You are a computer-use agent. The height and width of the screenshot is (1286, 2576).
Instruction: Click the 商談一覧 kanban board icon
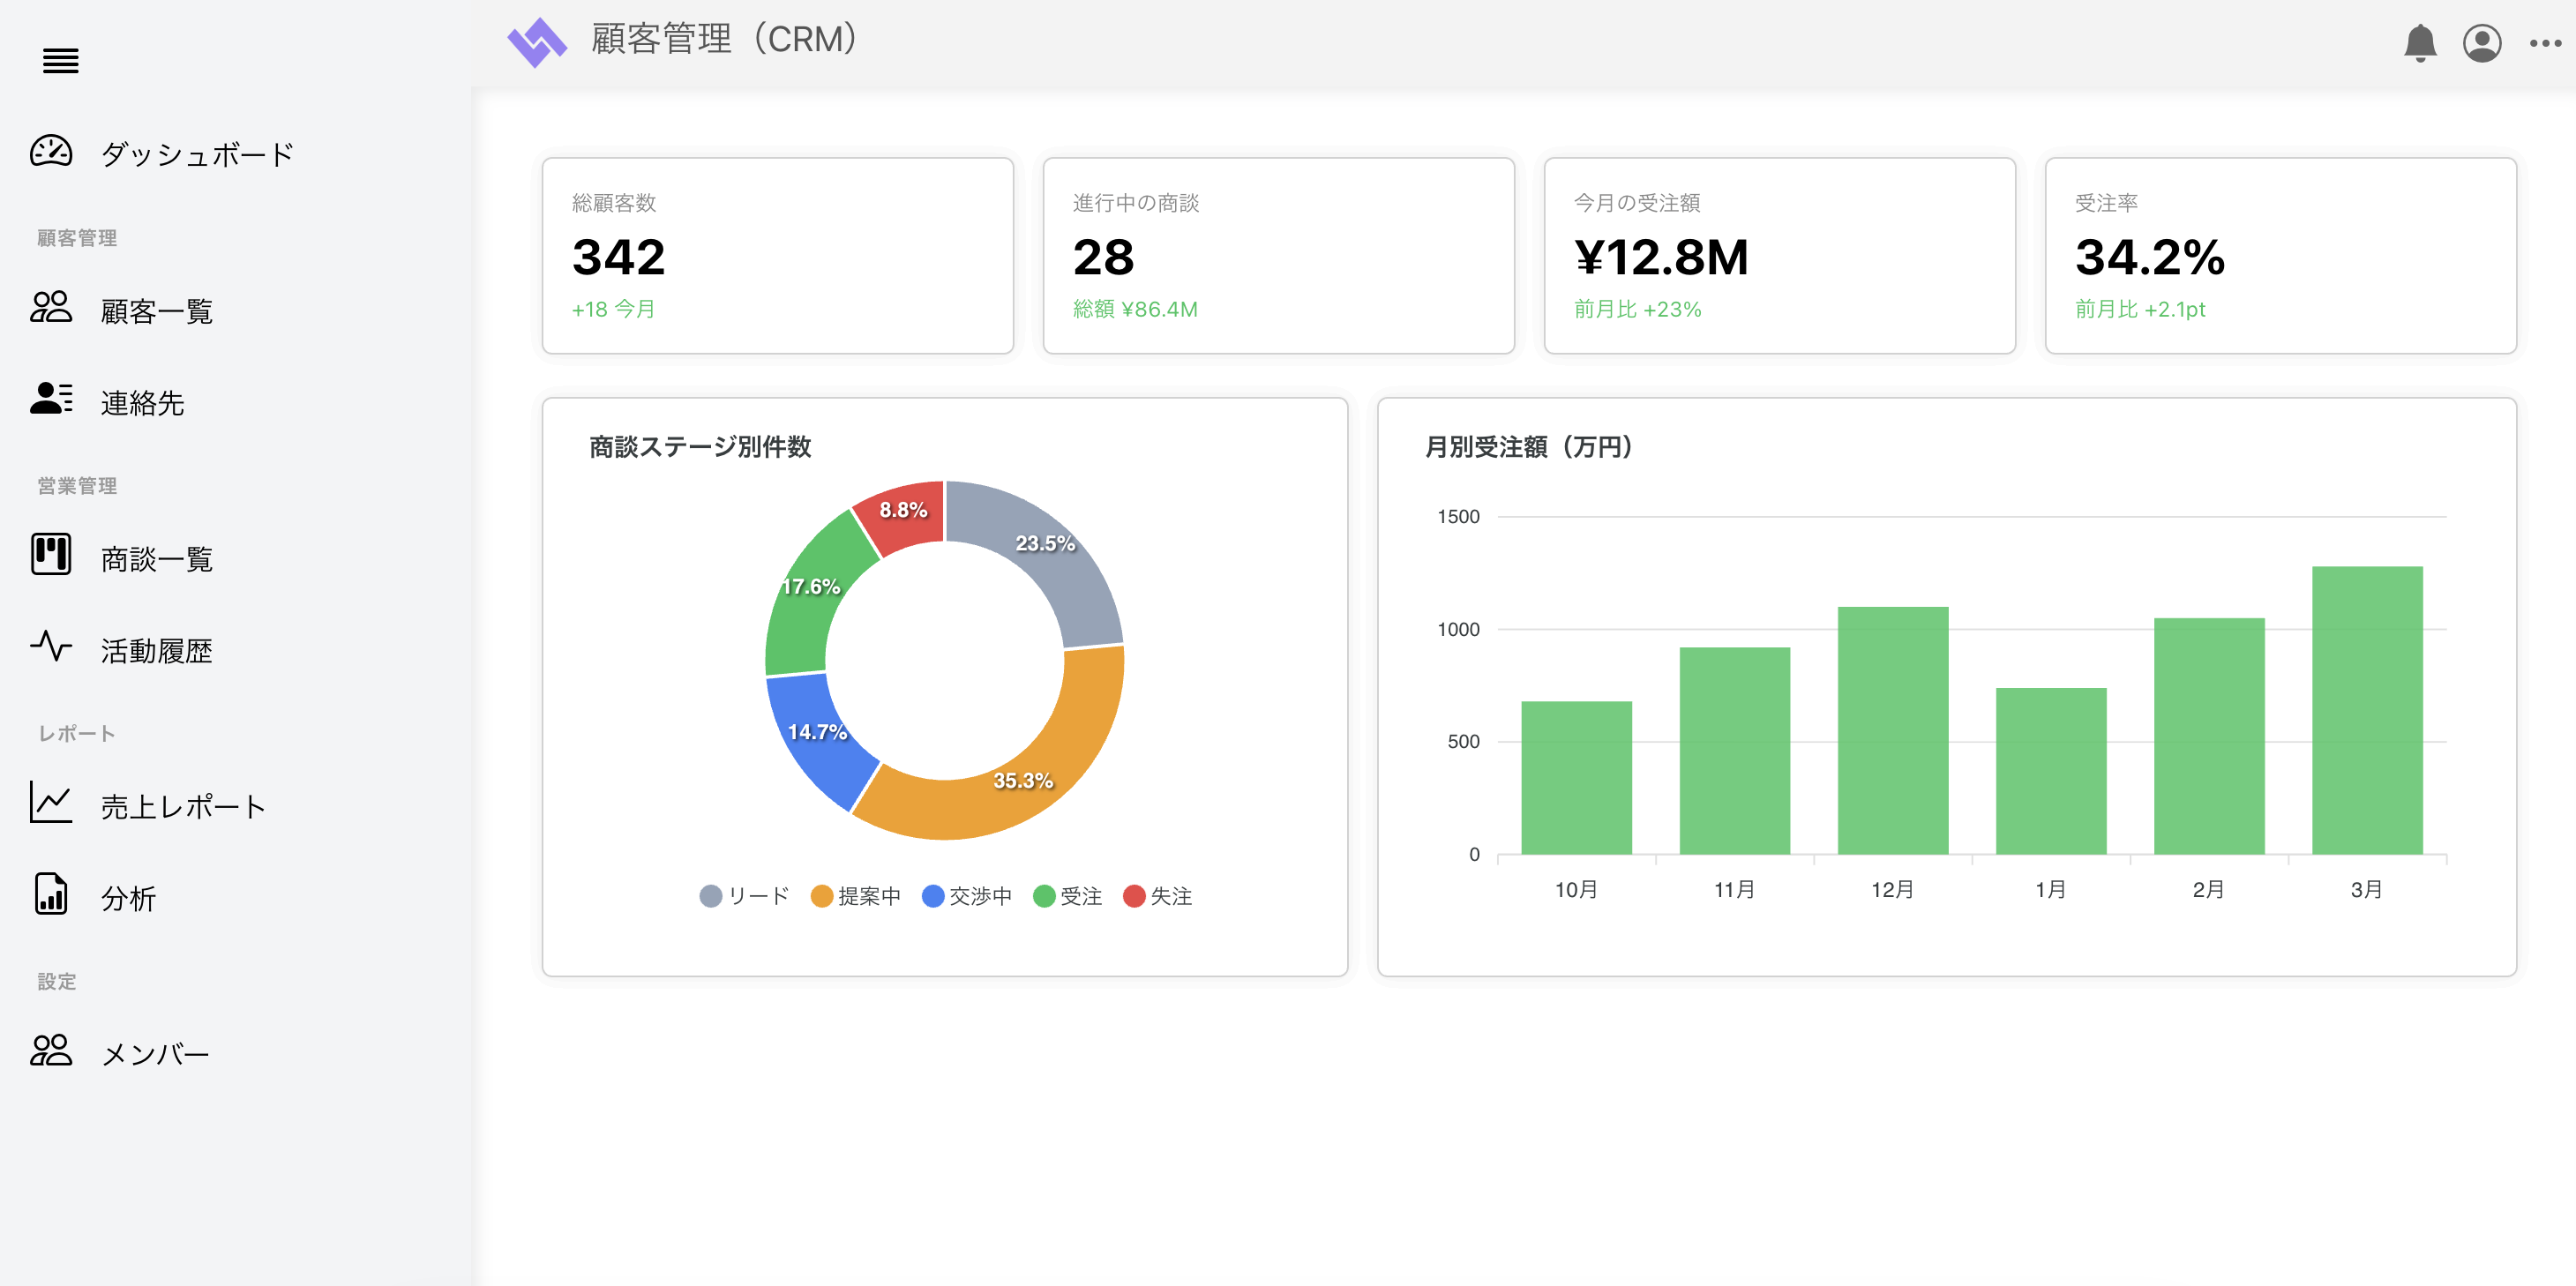(51, 554)
